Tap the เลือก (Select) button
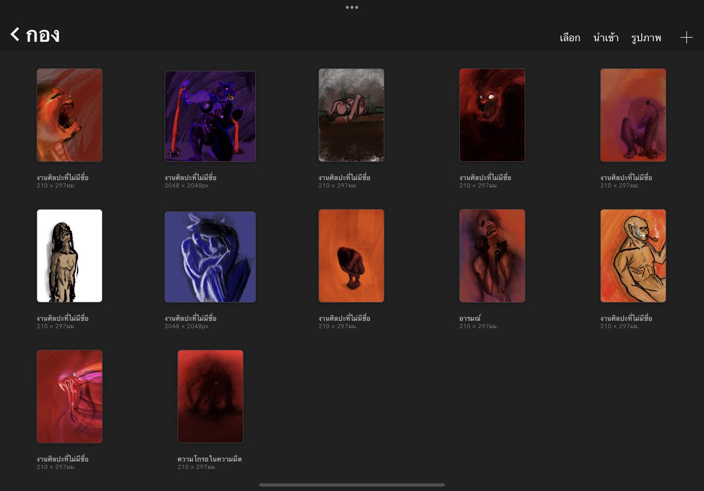704x491 pixels. pos(570,38)
